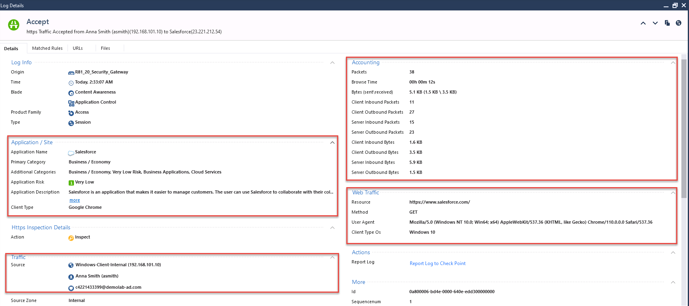Go to previous log with up arrow
Viewport: 689px width, 306px height.
(x=643, y=23)
